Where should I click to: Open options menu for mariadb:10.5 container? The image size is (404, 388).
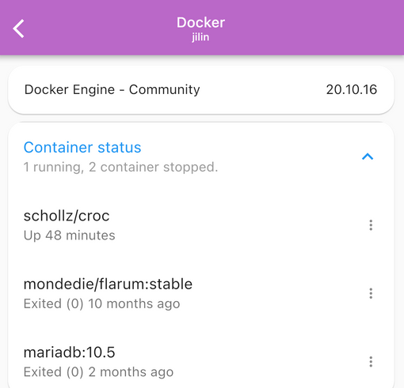(371, 362)
